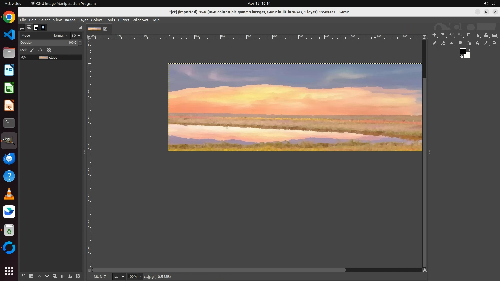The image size is (500, 281).
Task: Toggle lock alpha channel checkerboard icon
Action: 49,50
